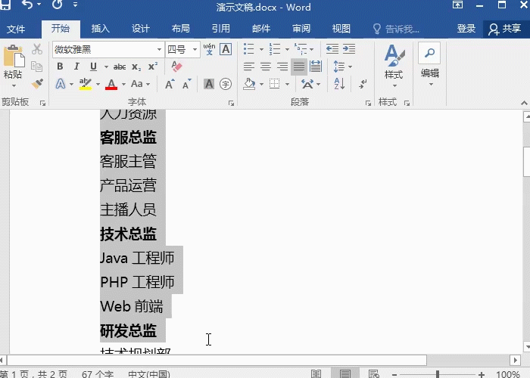
Task: Open the File tab
Action: [x=16, y=29]
